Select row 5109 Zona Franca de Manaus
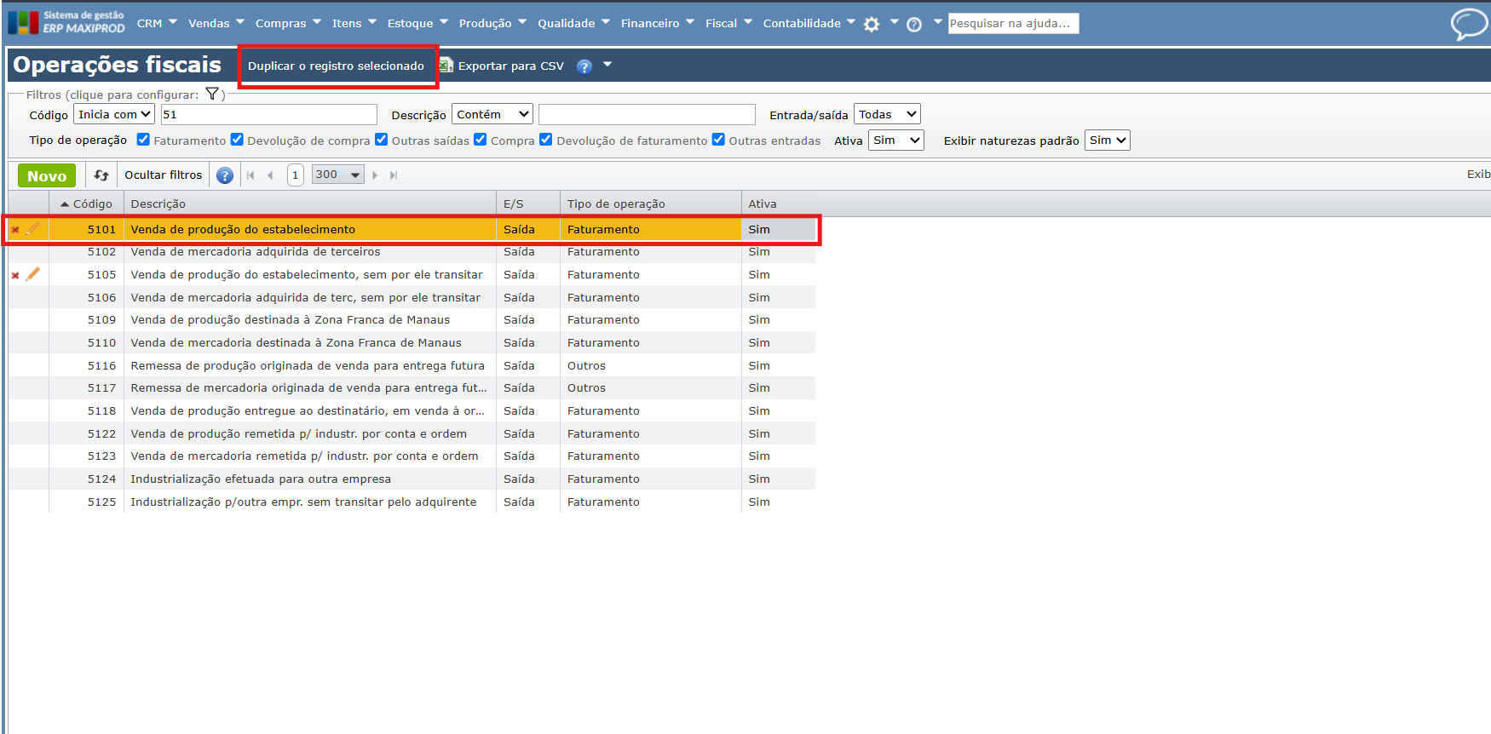This screenshot has height=734, width=1491. [412, 320]
